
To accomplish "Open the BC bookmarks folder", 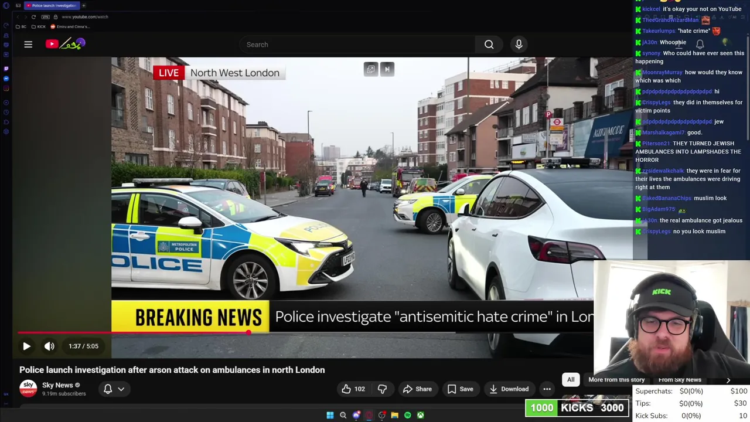I will tap(21, 27).
